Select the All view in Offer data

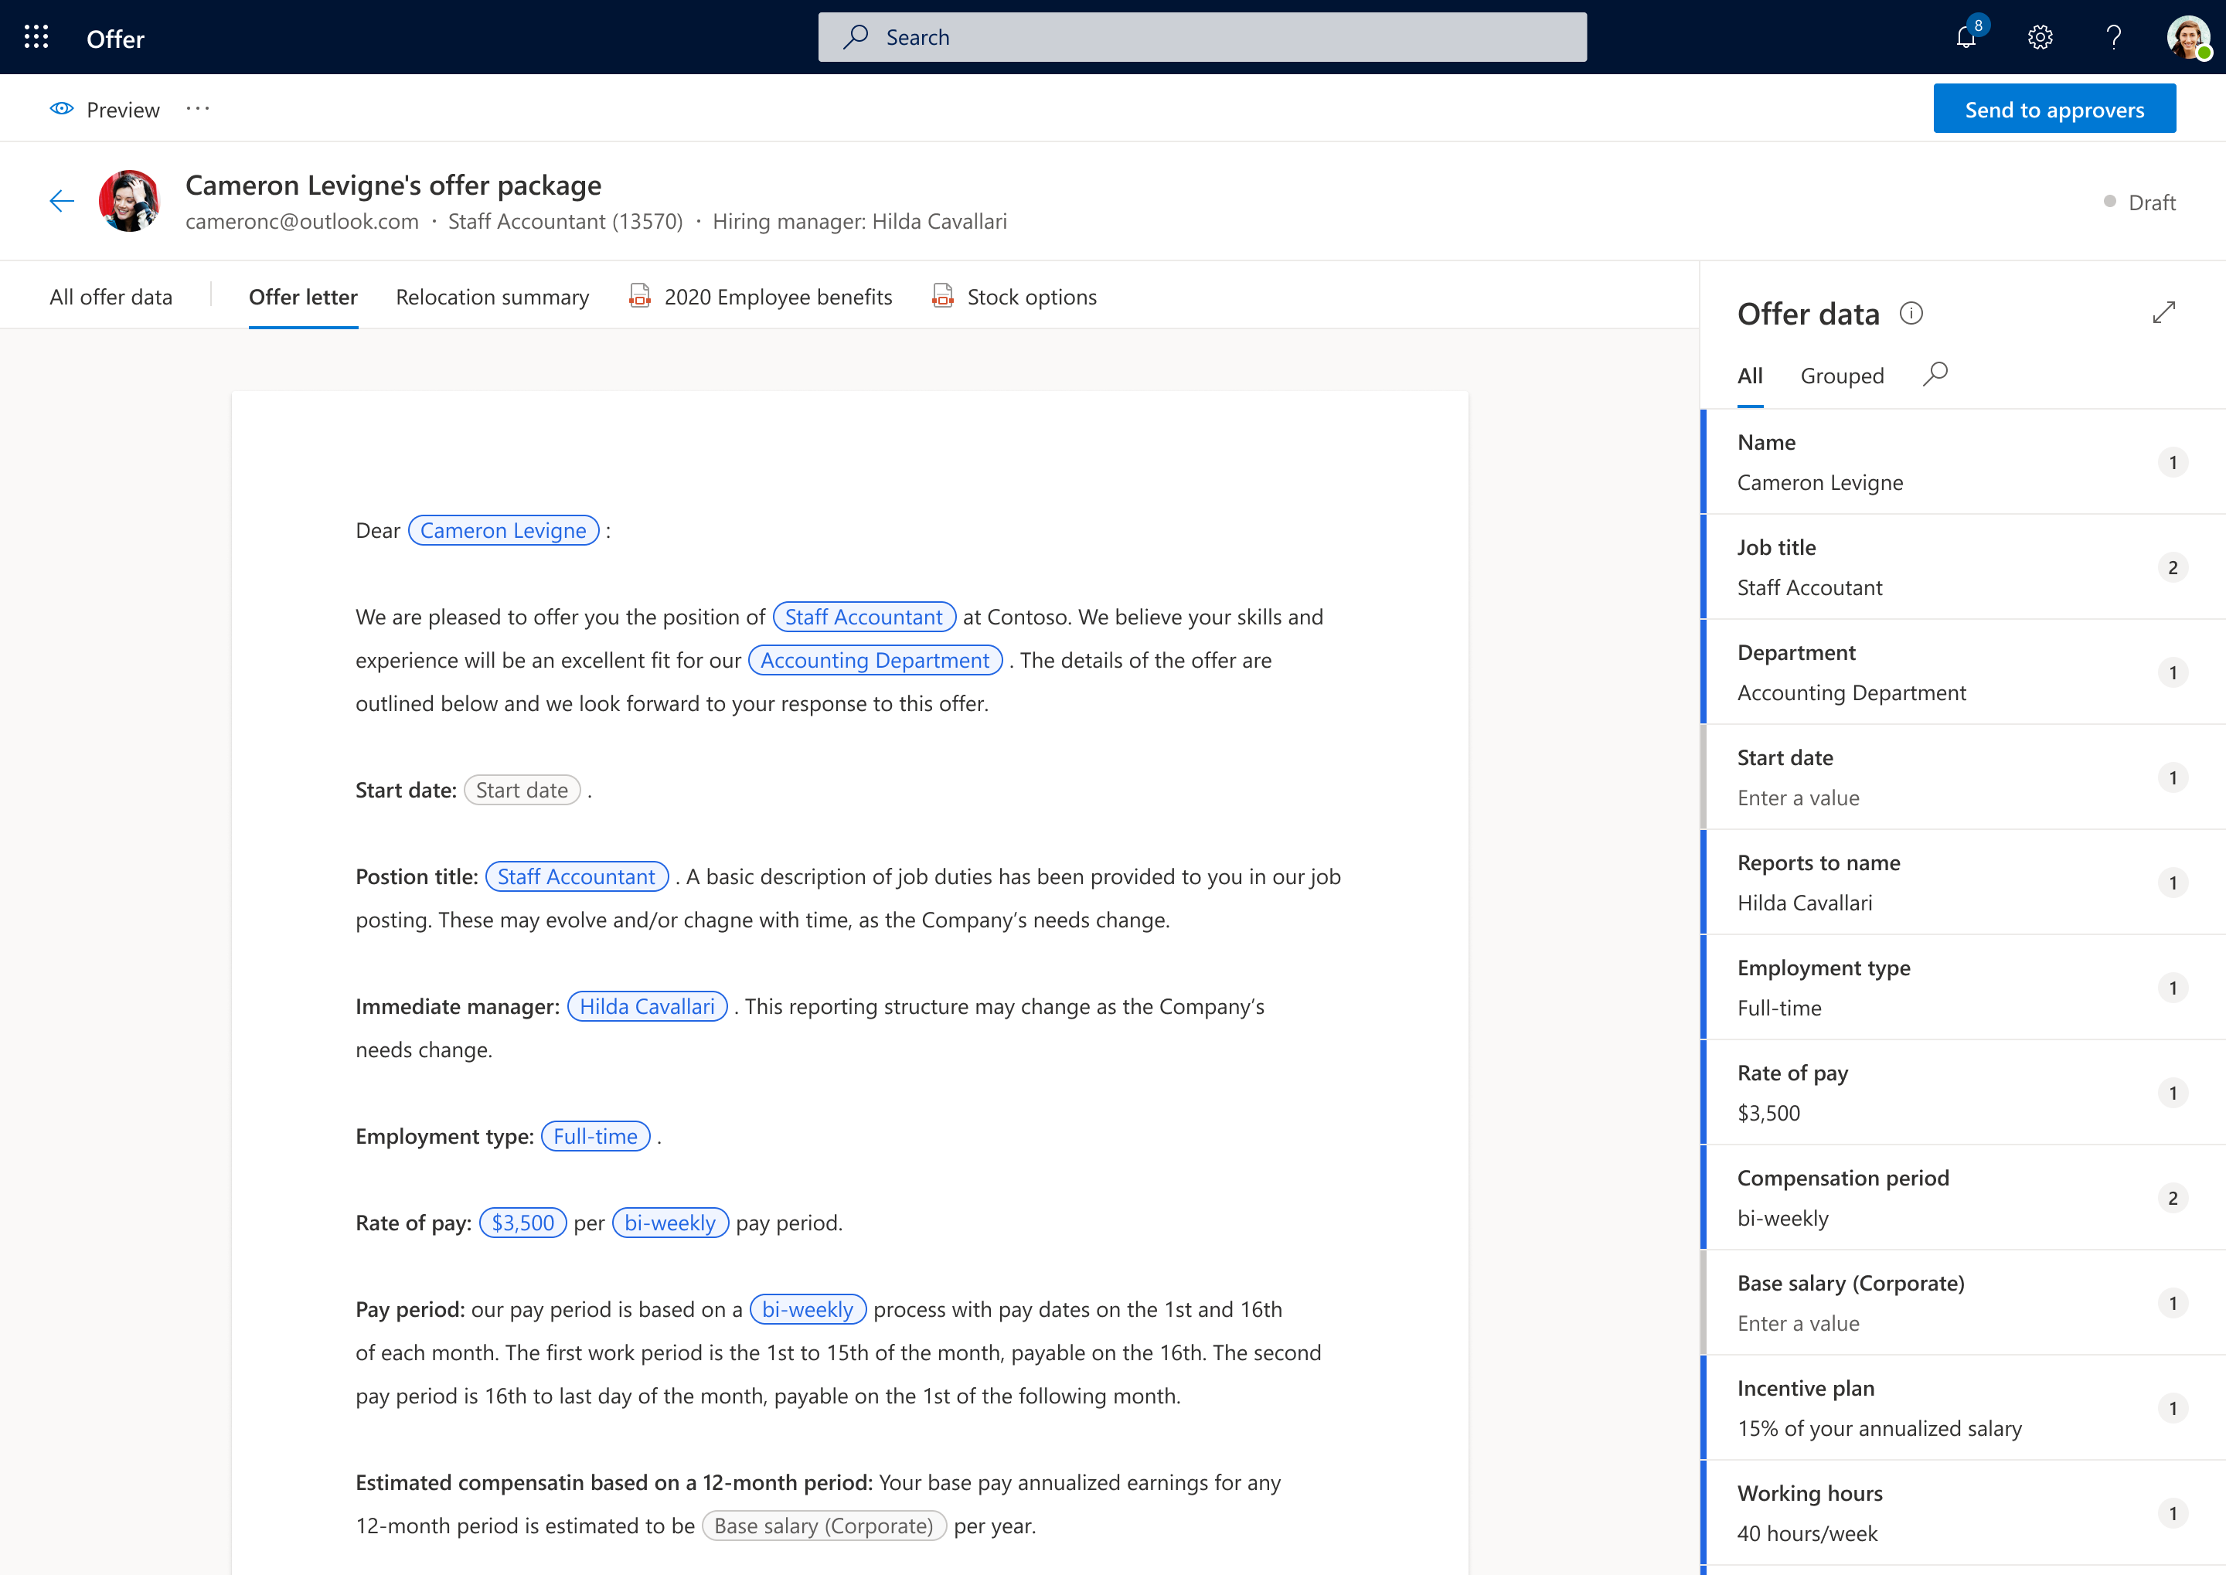click(1750, 376)
